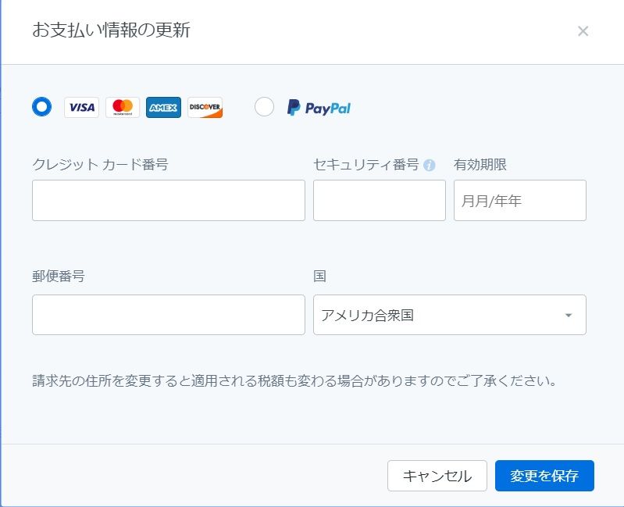This screenshot has width=624, height=507.
Task: Close the お支払い情報の更新 dialog
Action: [583, 31]
